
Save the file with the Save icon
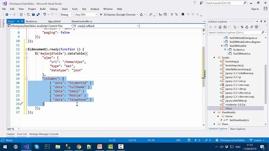coord(33,15)
